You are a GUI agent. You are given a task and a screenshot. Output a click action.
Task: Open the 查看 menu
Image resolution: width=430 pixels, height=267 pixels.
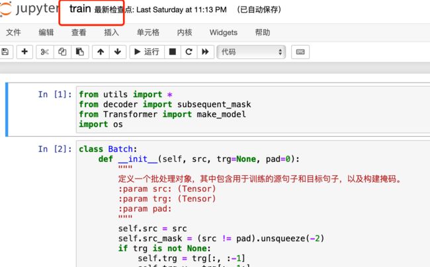coord(79,32)
